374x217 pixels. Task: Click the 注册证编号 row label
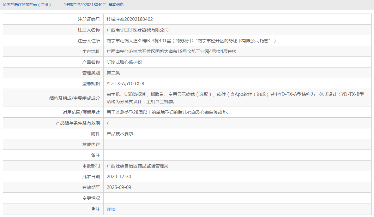[89, 19]
